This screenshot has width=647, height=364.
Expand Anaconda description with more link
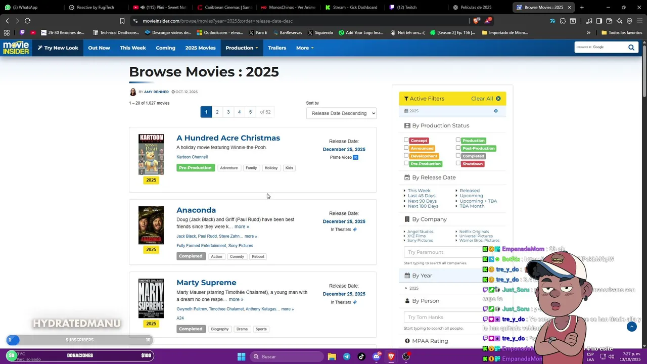[242, 226]
